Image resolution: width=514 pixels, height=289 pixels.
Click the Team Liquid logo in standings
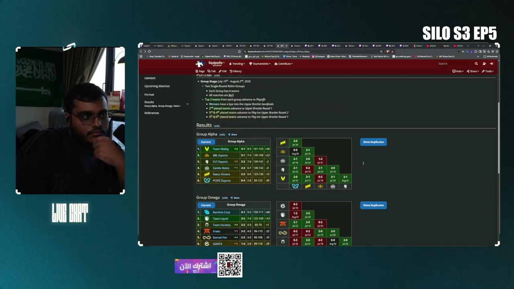[207, 219]
